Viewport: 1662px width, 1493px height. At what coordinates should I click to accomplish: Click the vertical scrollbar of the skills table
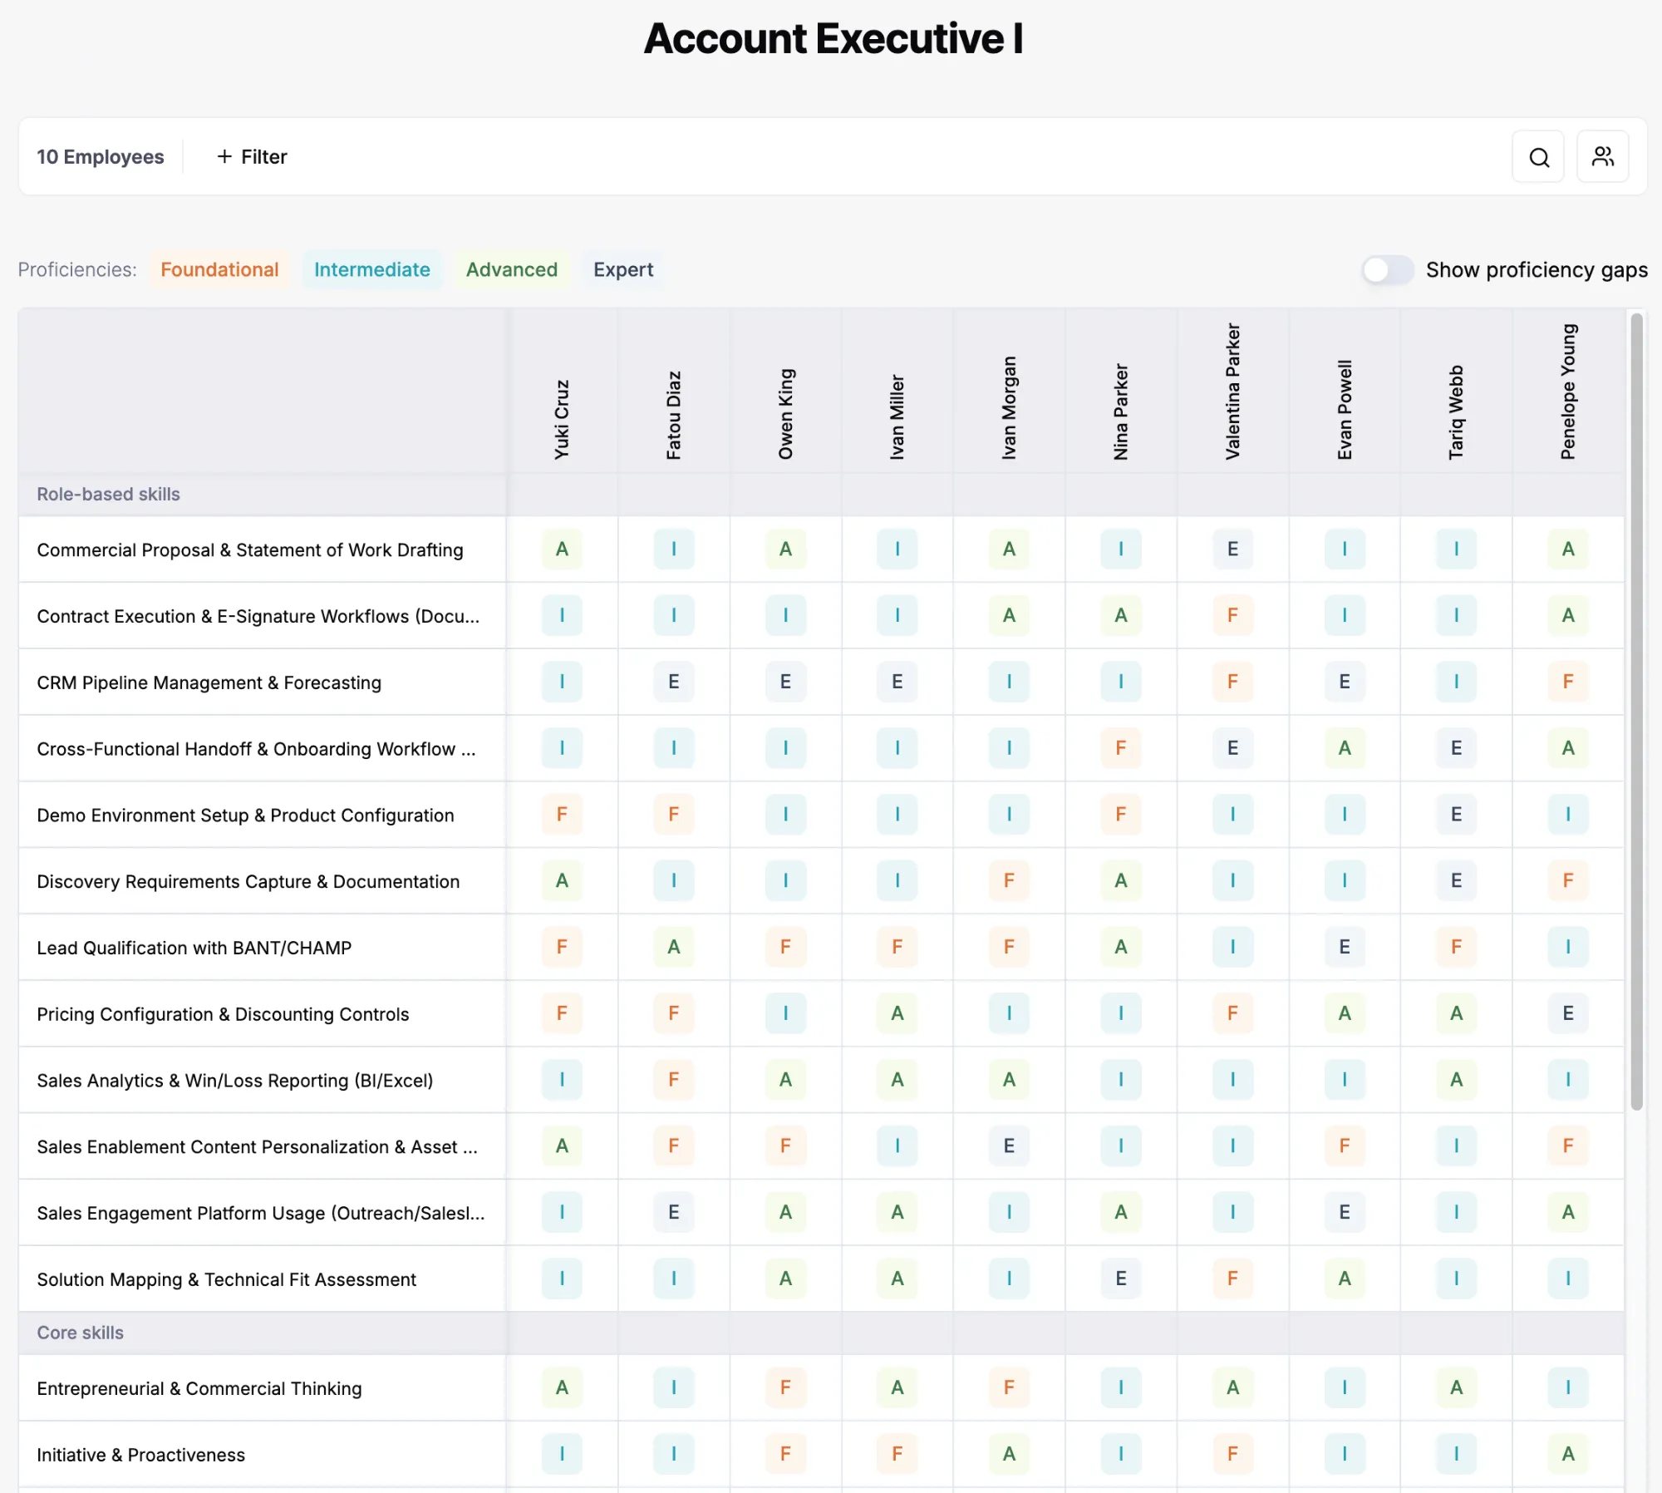[x=1636, y=711]
